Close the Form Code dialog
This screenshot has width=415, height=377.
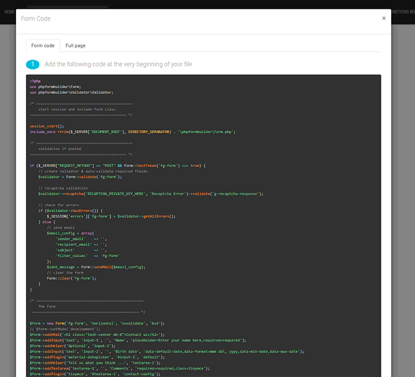[383, 18]
